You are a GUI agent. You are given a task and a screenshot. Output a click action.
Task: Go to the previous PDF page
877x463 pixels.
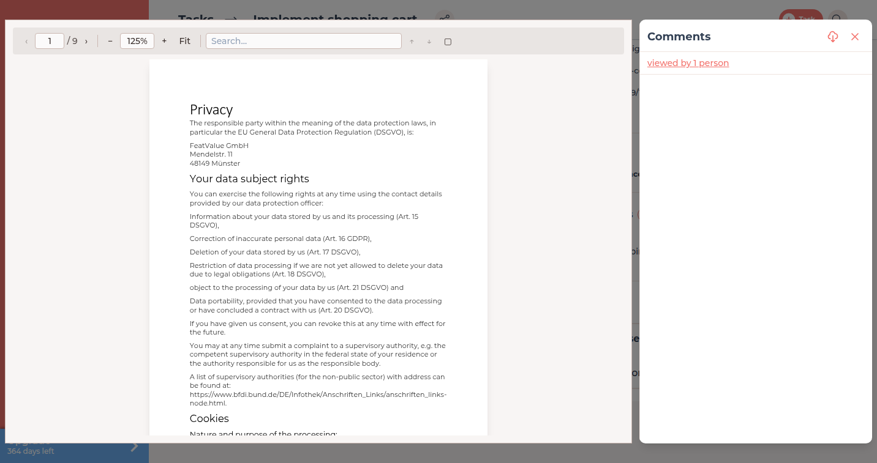pos(26,41)
